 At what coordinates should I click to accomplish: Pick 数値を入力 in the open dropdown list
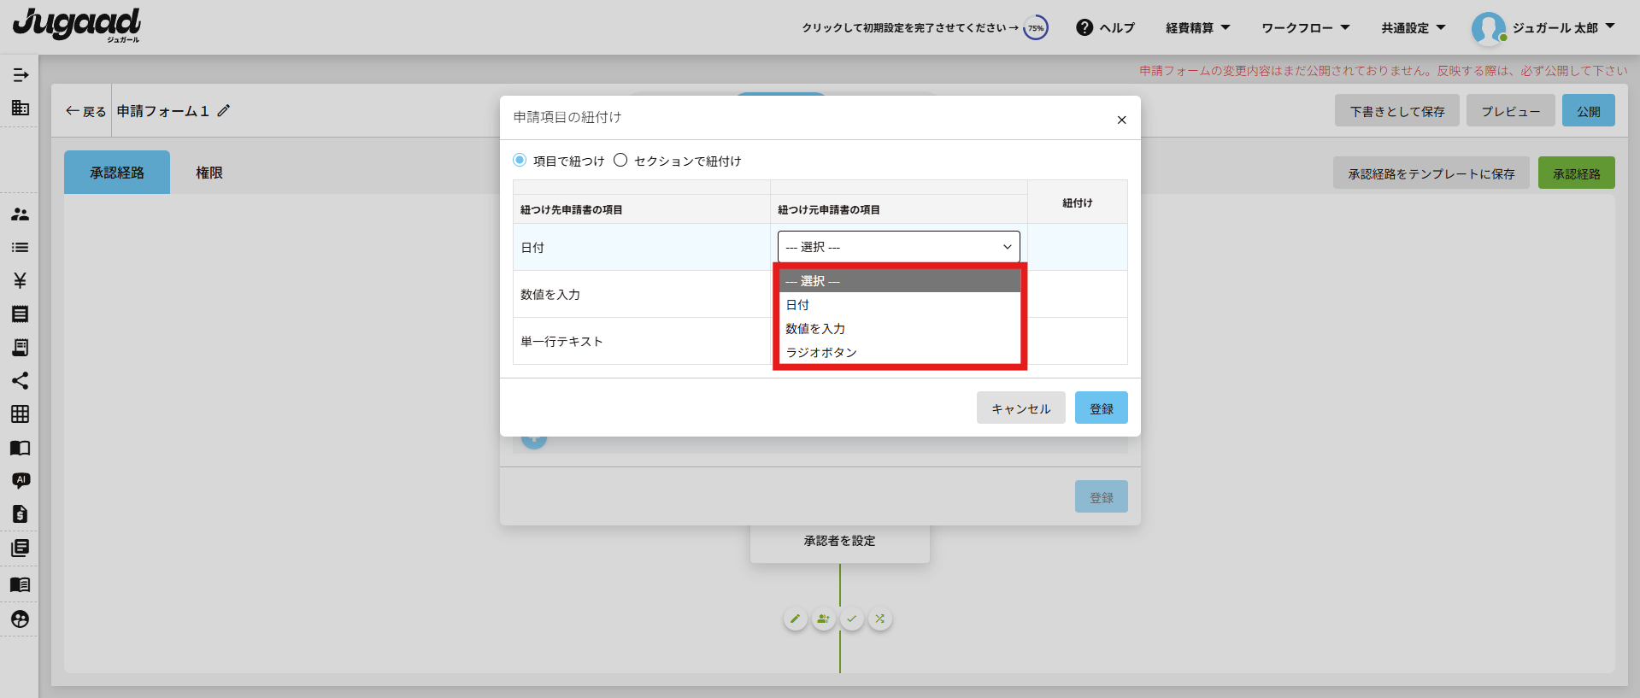815,329
